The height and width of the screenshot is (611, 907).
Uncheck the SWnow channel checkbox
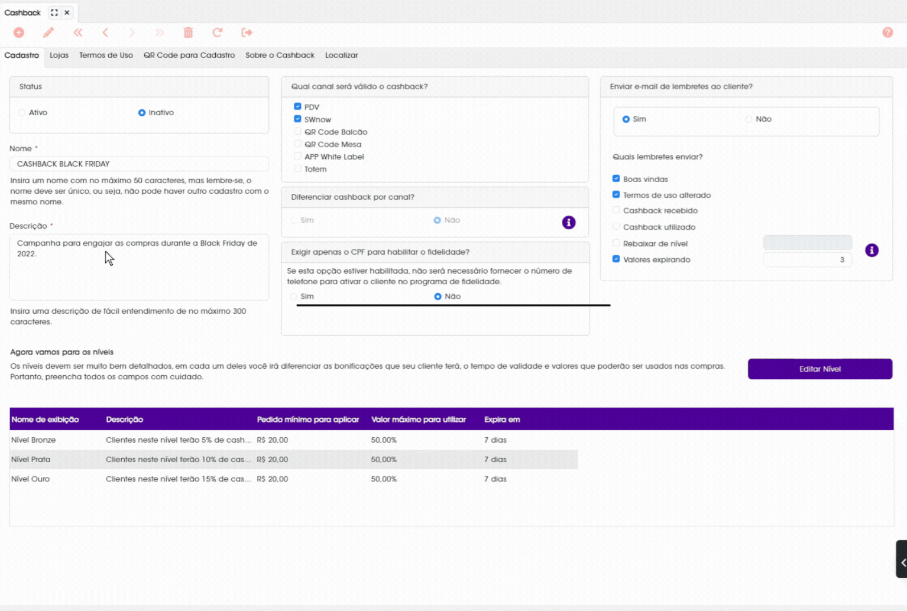pos(297,119)
